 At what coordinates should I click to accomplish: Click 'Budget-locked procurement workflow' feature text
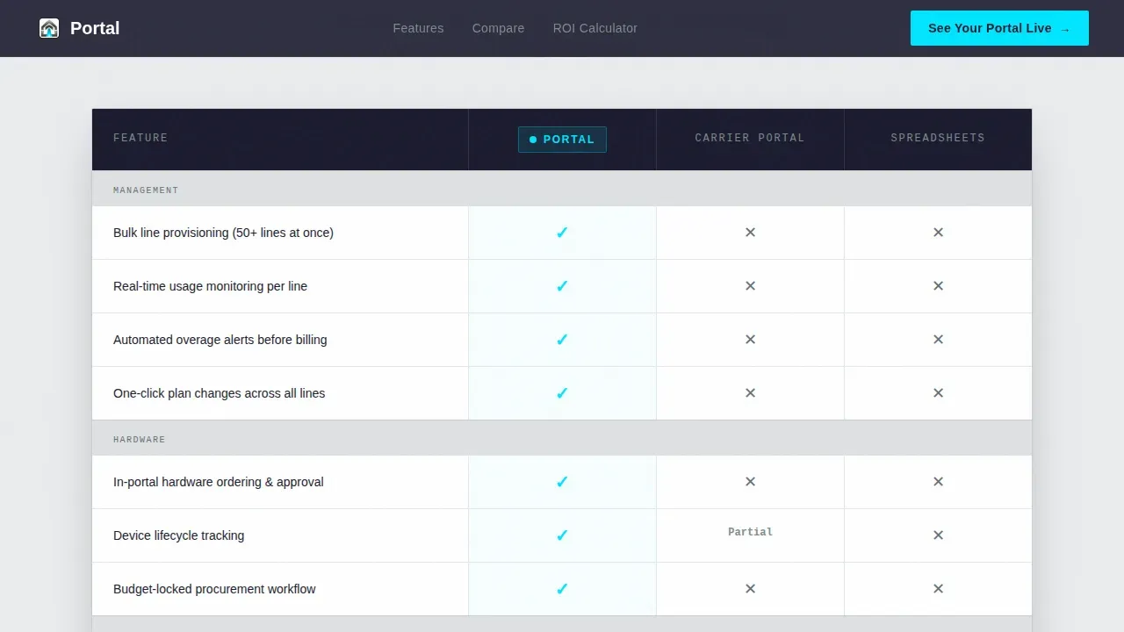(x=214, y=589)
